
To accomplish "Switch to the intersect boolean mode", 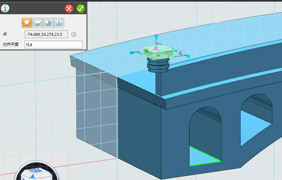I will click(x=59, y=23).
